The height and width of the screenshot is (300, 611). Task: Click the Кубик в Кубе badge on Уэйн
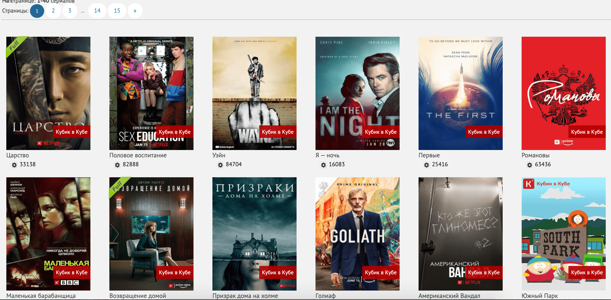click(278, 132)
